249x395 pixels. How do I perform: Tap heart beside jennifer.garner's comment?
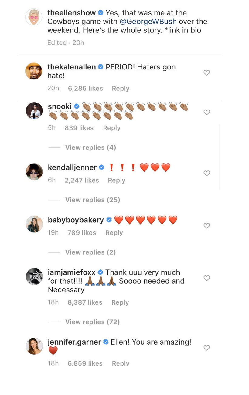tap(207, 348)
